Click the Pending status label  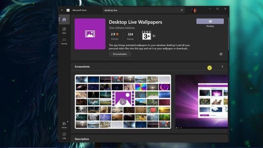tap(210, 26)
